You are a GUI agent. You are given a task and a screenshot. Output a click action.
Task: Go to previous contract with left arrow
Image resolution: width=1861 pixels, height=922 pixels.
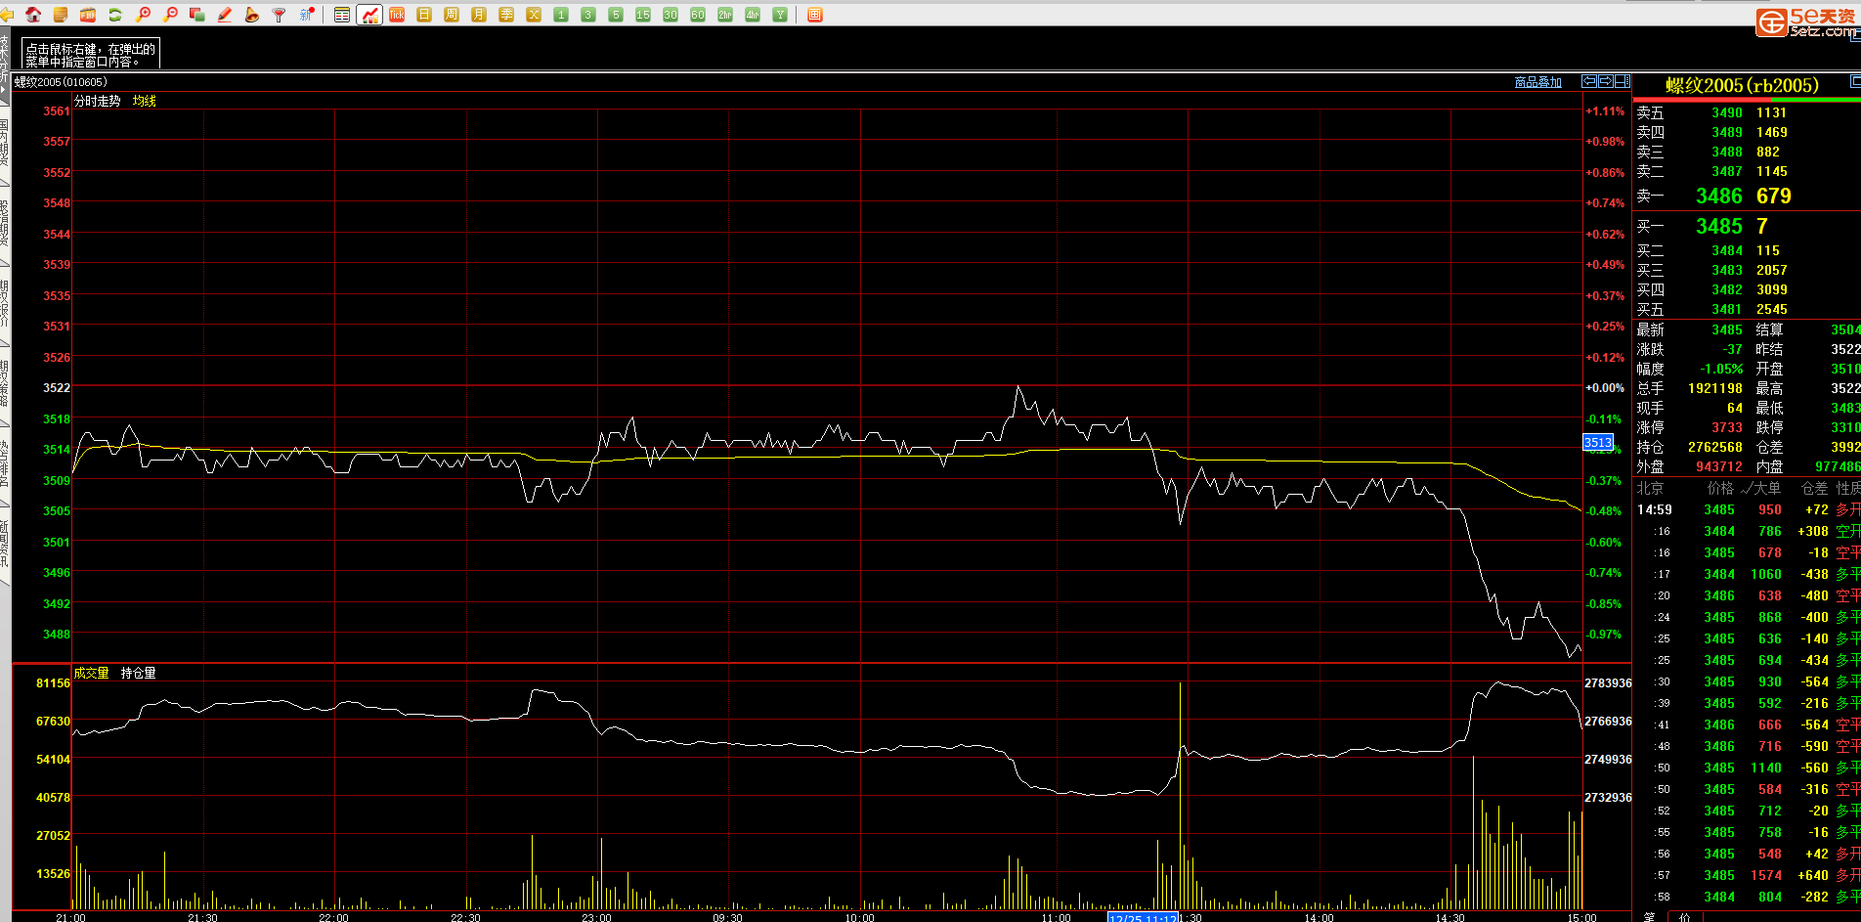pos(1589,81)
